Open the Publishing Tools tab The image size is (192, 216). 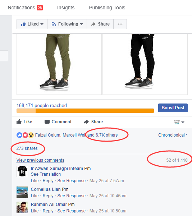(107, 8)
